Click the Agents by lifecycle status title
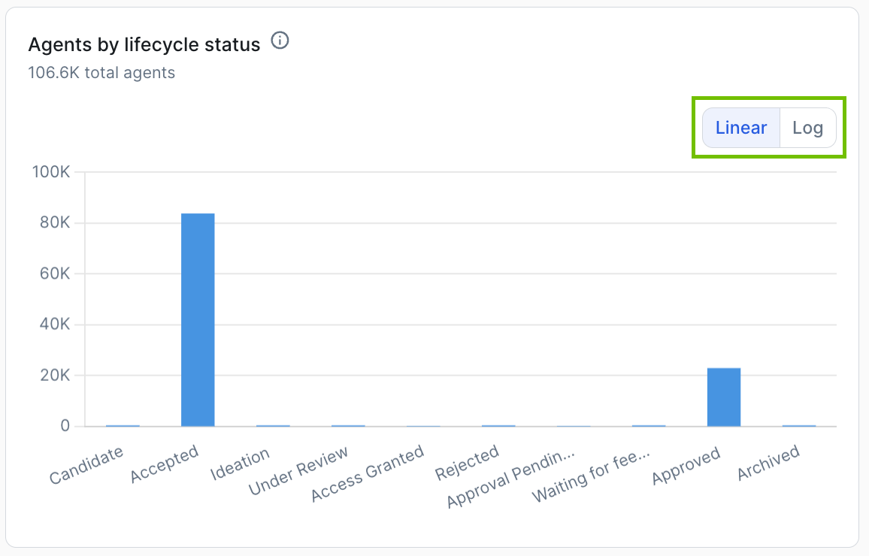The image size is (869, 556). pos(144,44)
